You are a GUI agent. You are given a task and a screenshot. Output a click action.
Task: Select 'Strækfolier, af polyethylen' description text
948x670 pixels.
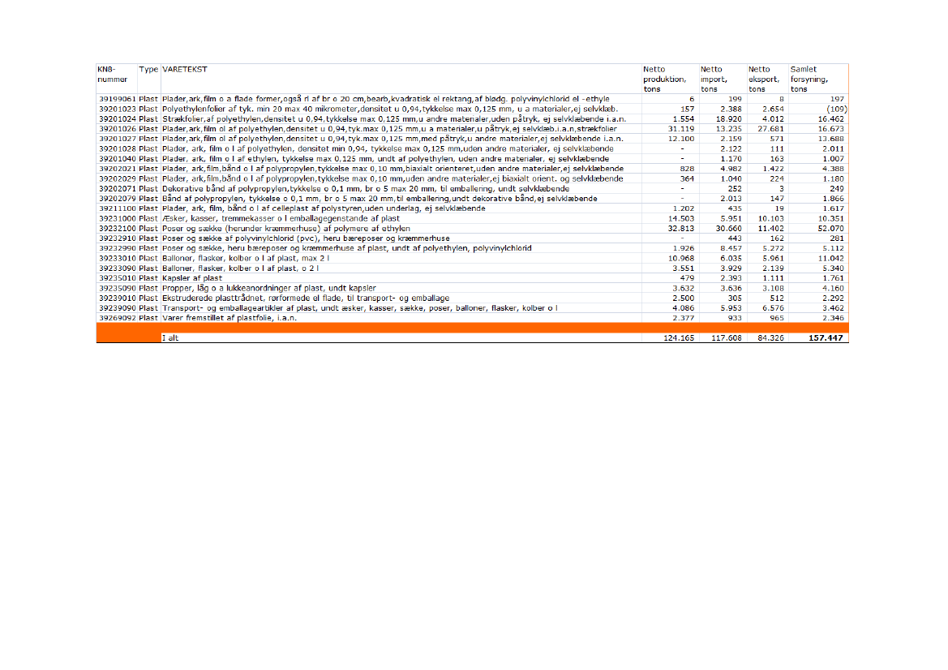point(394,119)
